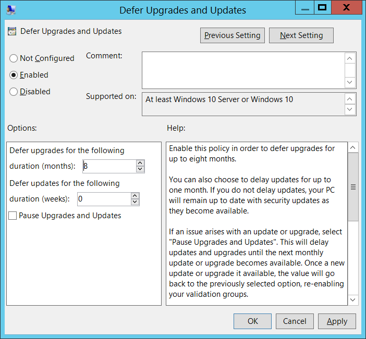The width and height of the screenshot is (366, 339).
Task: Increase the defer updates weeks value
Action: pyautogui.click(x=135, y=196)
